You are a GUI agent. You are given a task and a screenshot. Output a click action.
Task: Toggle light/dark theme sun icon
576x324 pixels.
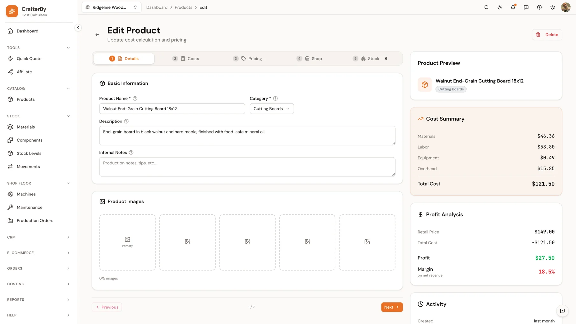(500, 7)
